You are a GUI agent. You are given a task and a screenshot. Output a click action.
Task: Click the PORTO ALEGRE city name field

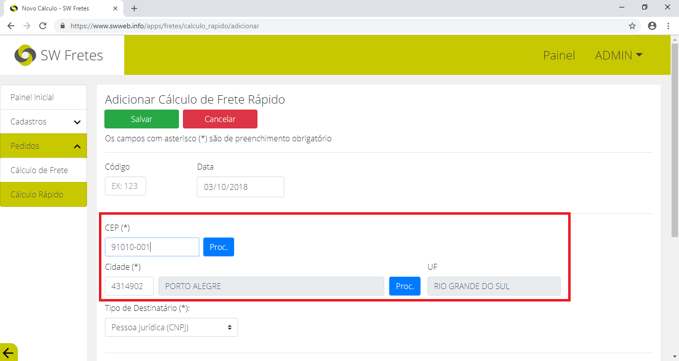click(x=271, y=286)
